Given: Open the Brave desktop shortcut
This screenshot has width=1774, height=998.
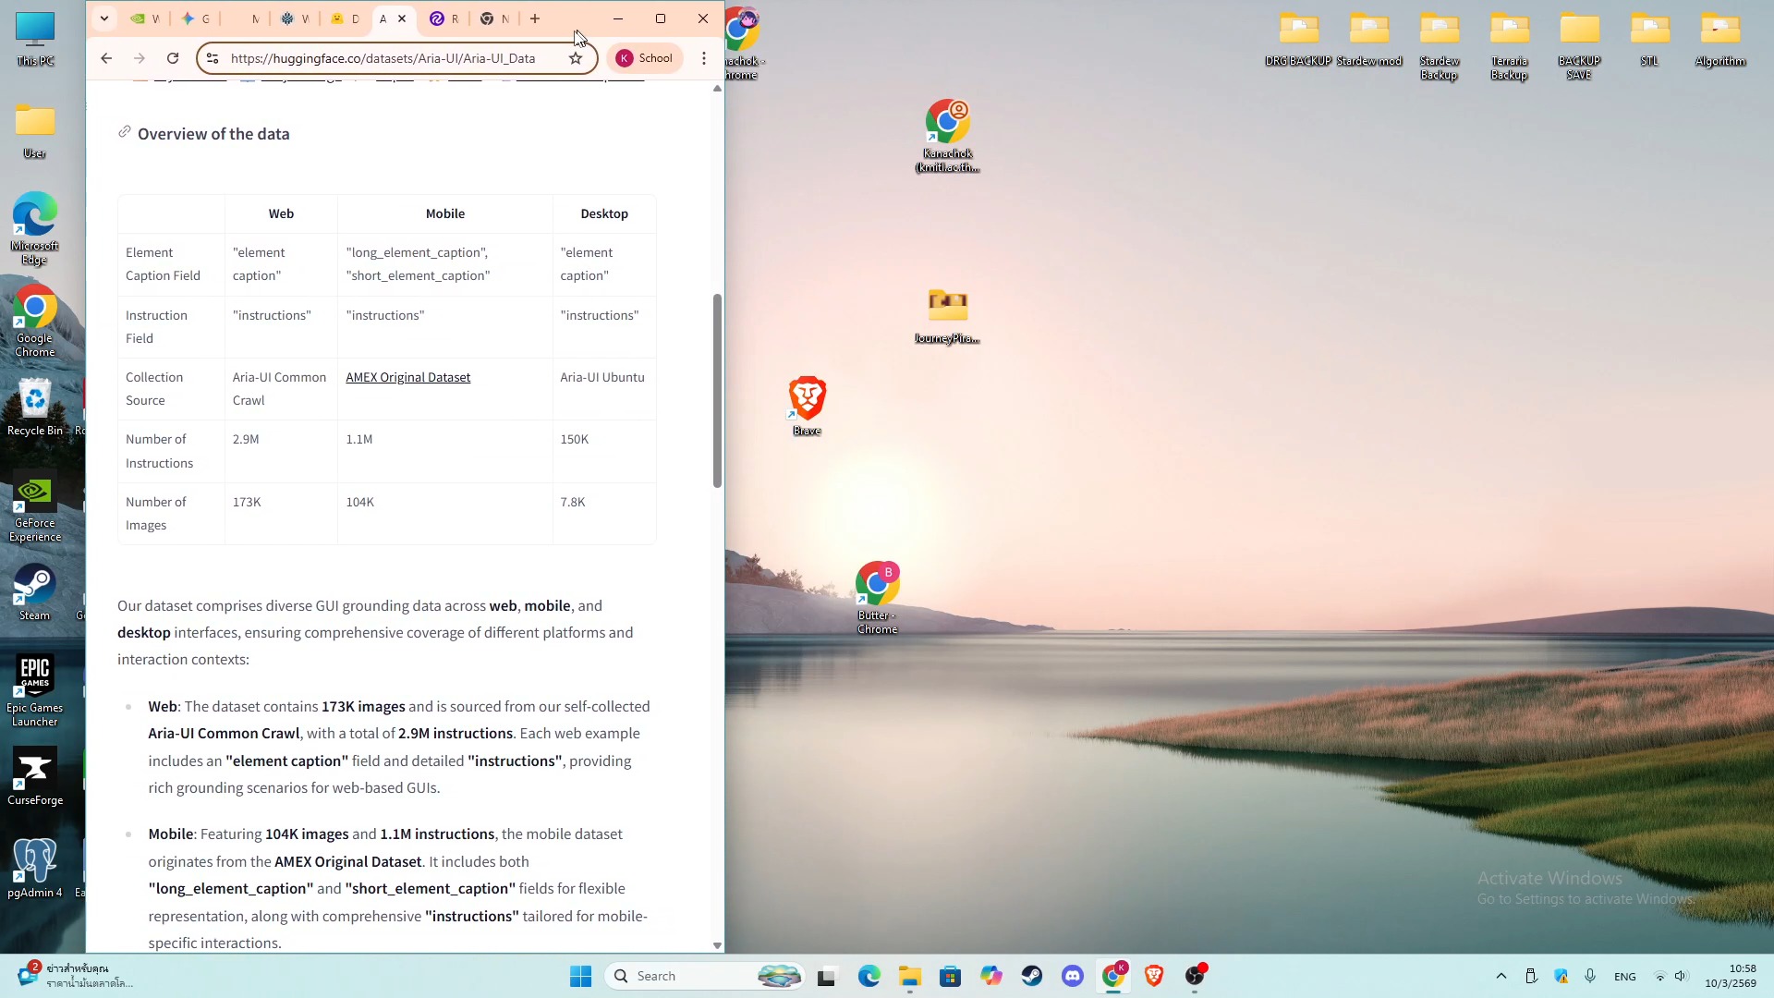Looking at the screenshot, I should tap(807, 406).
